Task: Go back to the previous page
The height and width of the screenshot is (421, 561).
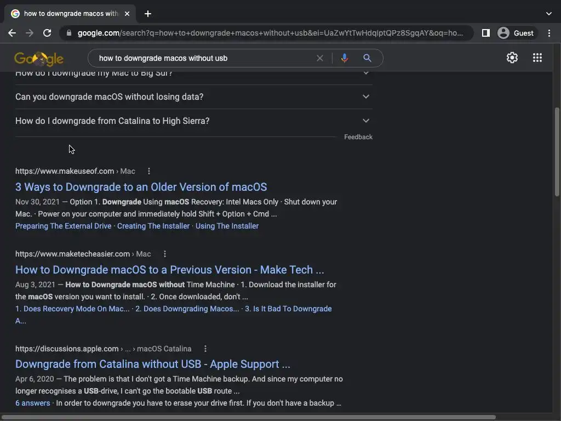Action: [12, 33]
